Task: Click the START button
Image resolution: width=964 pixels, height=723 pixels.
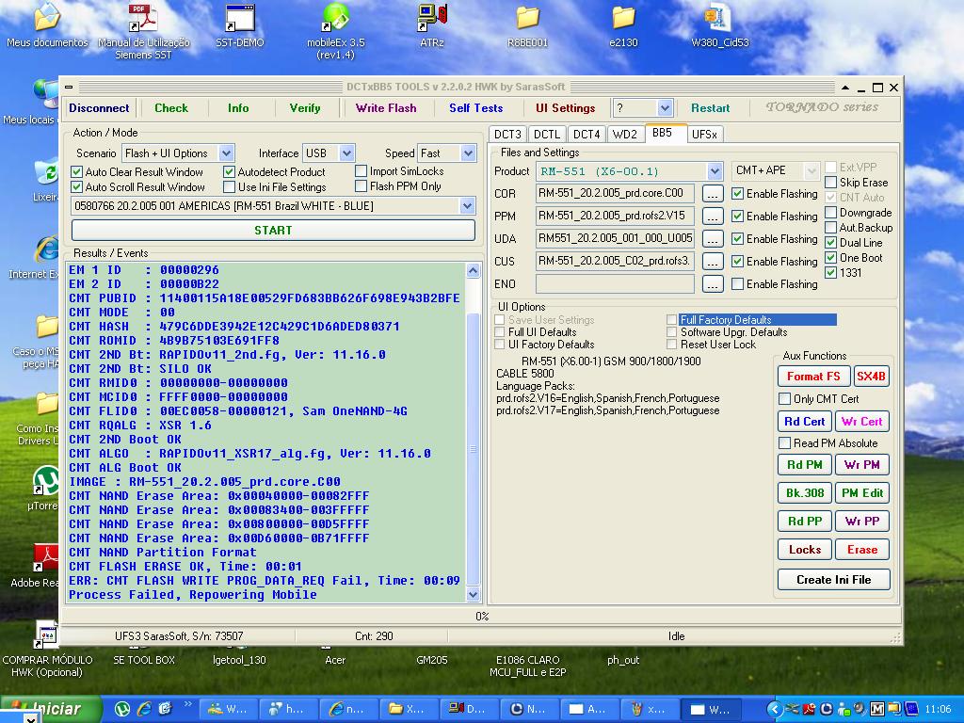Action: coord(274,230)
